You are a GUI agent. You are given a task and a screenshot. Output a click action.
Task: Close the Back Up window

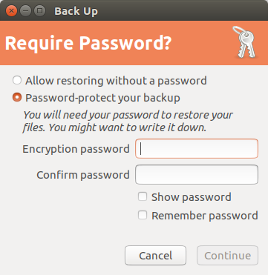(11, 11)
